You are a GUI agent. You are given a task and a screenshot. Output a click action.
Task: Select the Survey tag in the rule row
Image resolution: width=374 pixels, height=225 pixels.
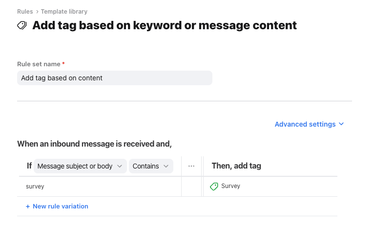(230, 186)
